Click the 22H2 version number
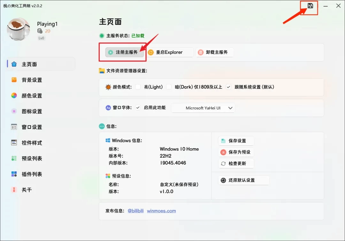This screenshot has height=241, width=345. [165, 156]
